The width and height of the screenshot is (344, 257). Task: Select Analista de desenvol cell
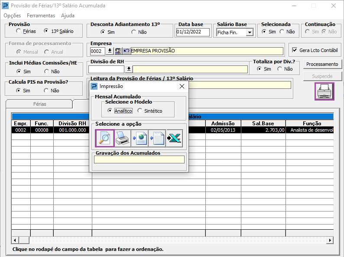point(309,130)
